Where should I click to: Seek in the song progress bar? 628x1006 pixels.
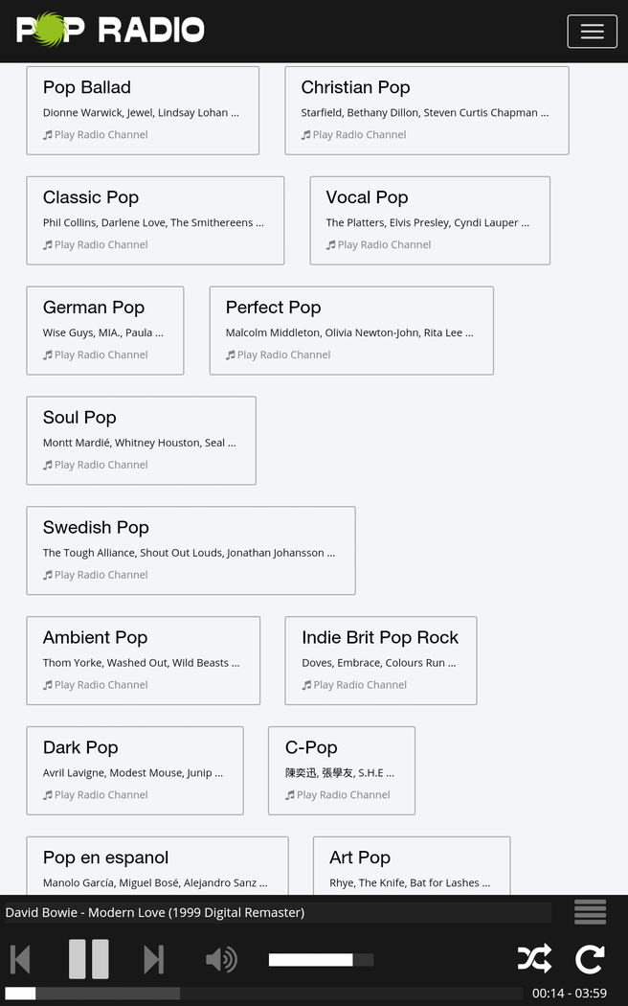(263, 994)
